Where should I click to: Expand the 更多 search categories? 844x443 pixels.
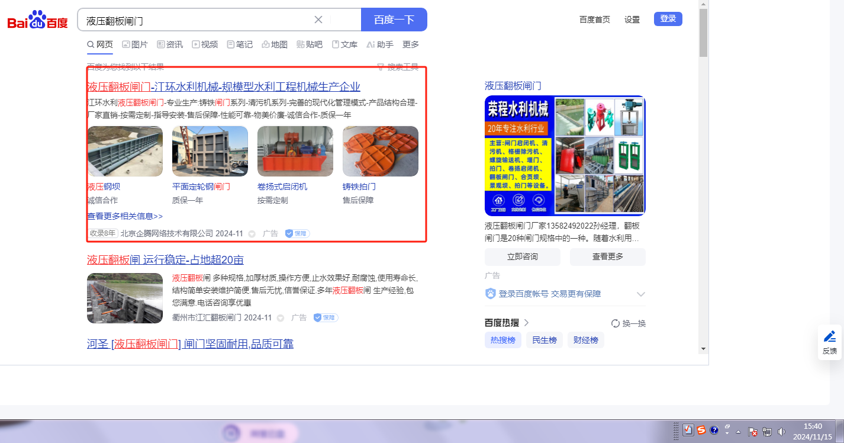coord(411,44)
